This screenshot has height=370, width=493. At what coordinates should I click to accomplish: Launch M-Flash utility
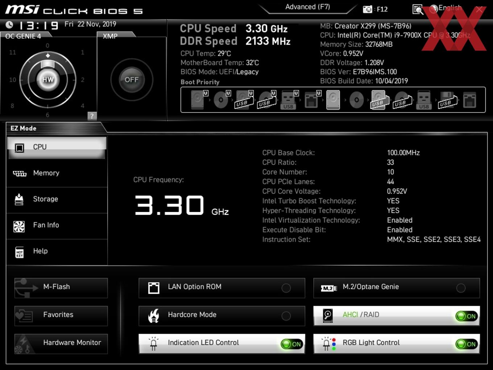click(x=61, y=288)
